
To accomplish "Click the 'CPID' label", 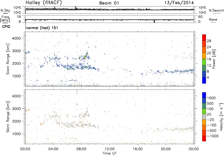I will pyautogui.click(x=6, y=27).
